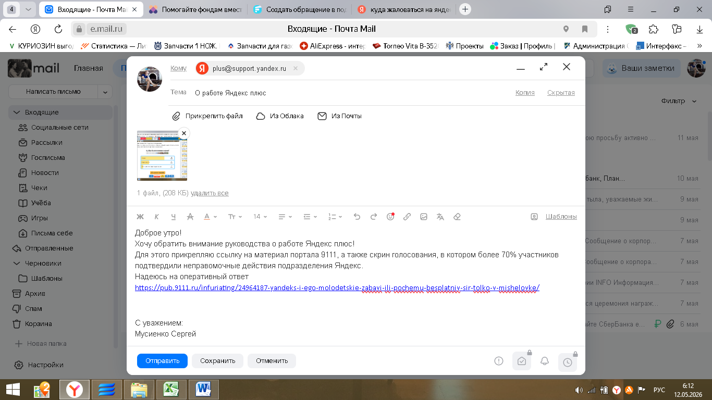The height and width of the screenshot is (400, 712).
Task: Open Excel from the taskbar
Action: point(171,390)
